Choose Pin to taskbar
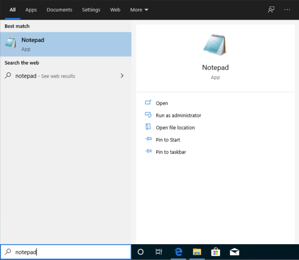Screen dimensions: 299x260 (x=171, y=152)
